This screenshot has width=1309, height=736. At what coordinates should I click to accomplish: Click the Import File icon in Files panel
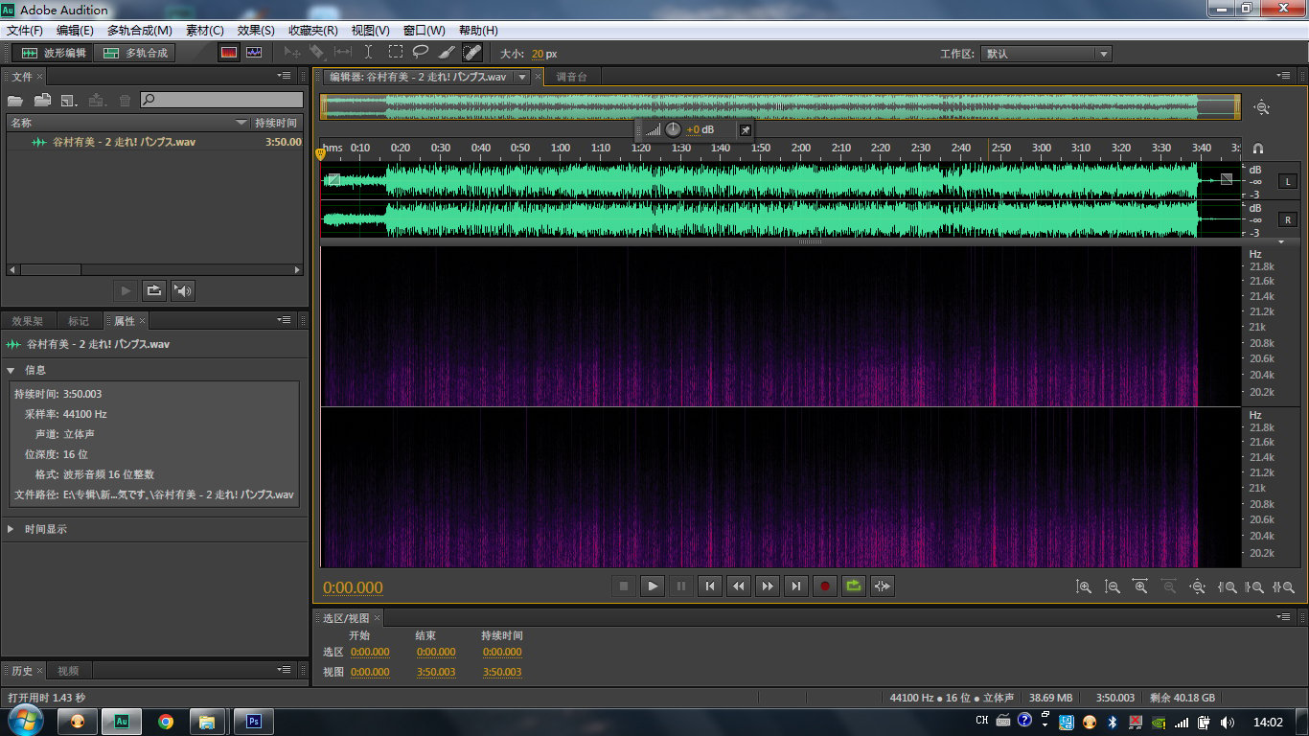[x=42, y=100]
